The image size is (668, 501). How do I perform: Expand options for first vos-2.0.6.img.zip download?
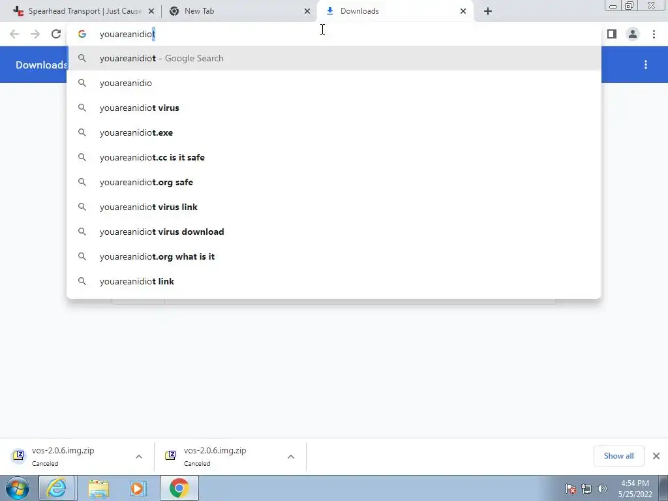(139, 457)
